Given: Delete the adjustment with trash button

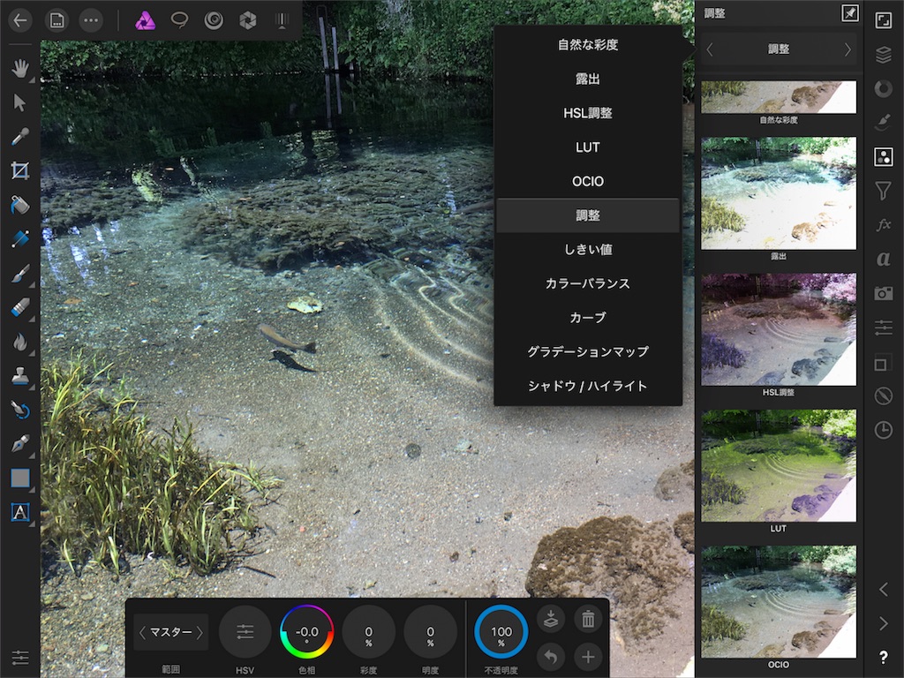Looking at the screenshot, I should click(588, 619).
